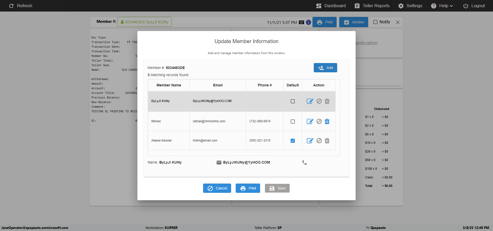
Task: Edit the ByLyJI KUNy member record
Action: coord(310,101)
